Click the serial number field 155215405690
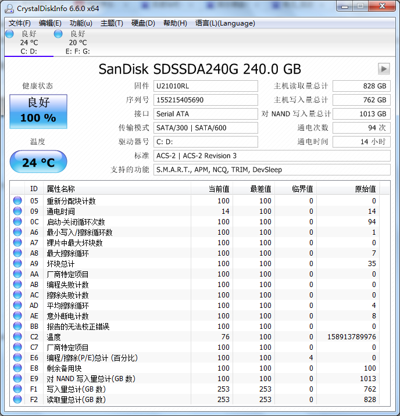The height and width of the screenshot is (416, 400). (x=206, y=100)
